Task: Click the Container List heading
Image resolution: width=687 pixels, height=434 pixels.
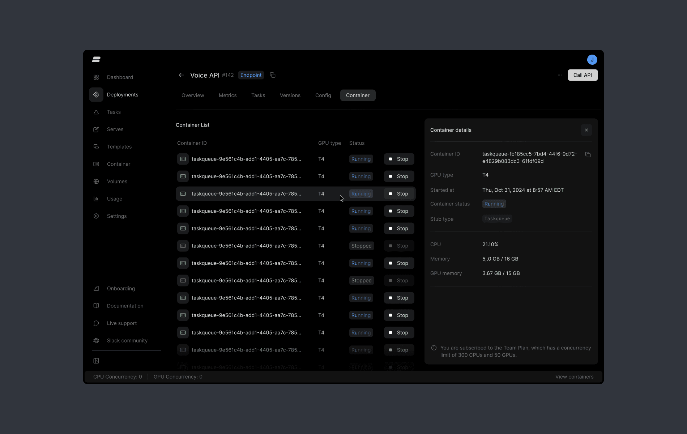Action: (x=193, y=125)
